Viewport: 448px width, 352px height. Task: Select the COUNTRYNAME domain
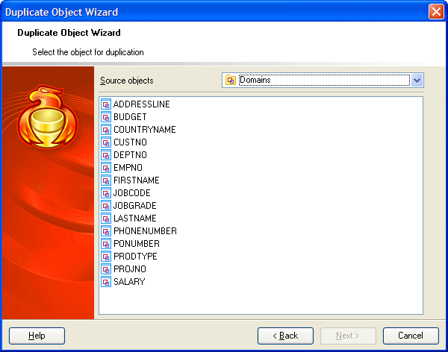pyautogui.click(x=145, y=130)
